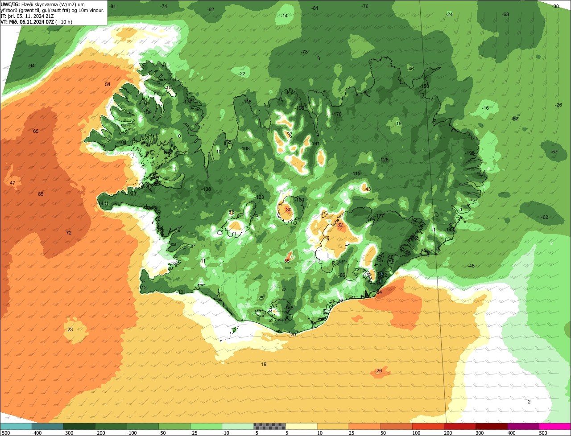This screenshot has width=571, height=436.
Task: Select the value -76 along the top edge
Action: coord(365,6)
